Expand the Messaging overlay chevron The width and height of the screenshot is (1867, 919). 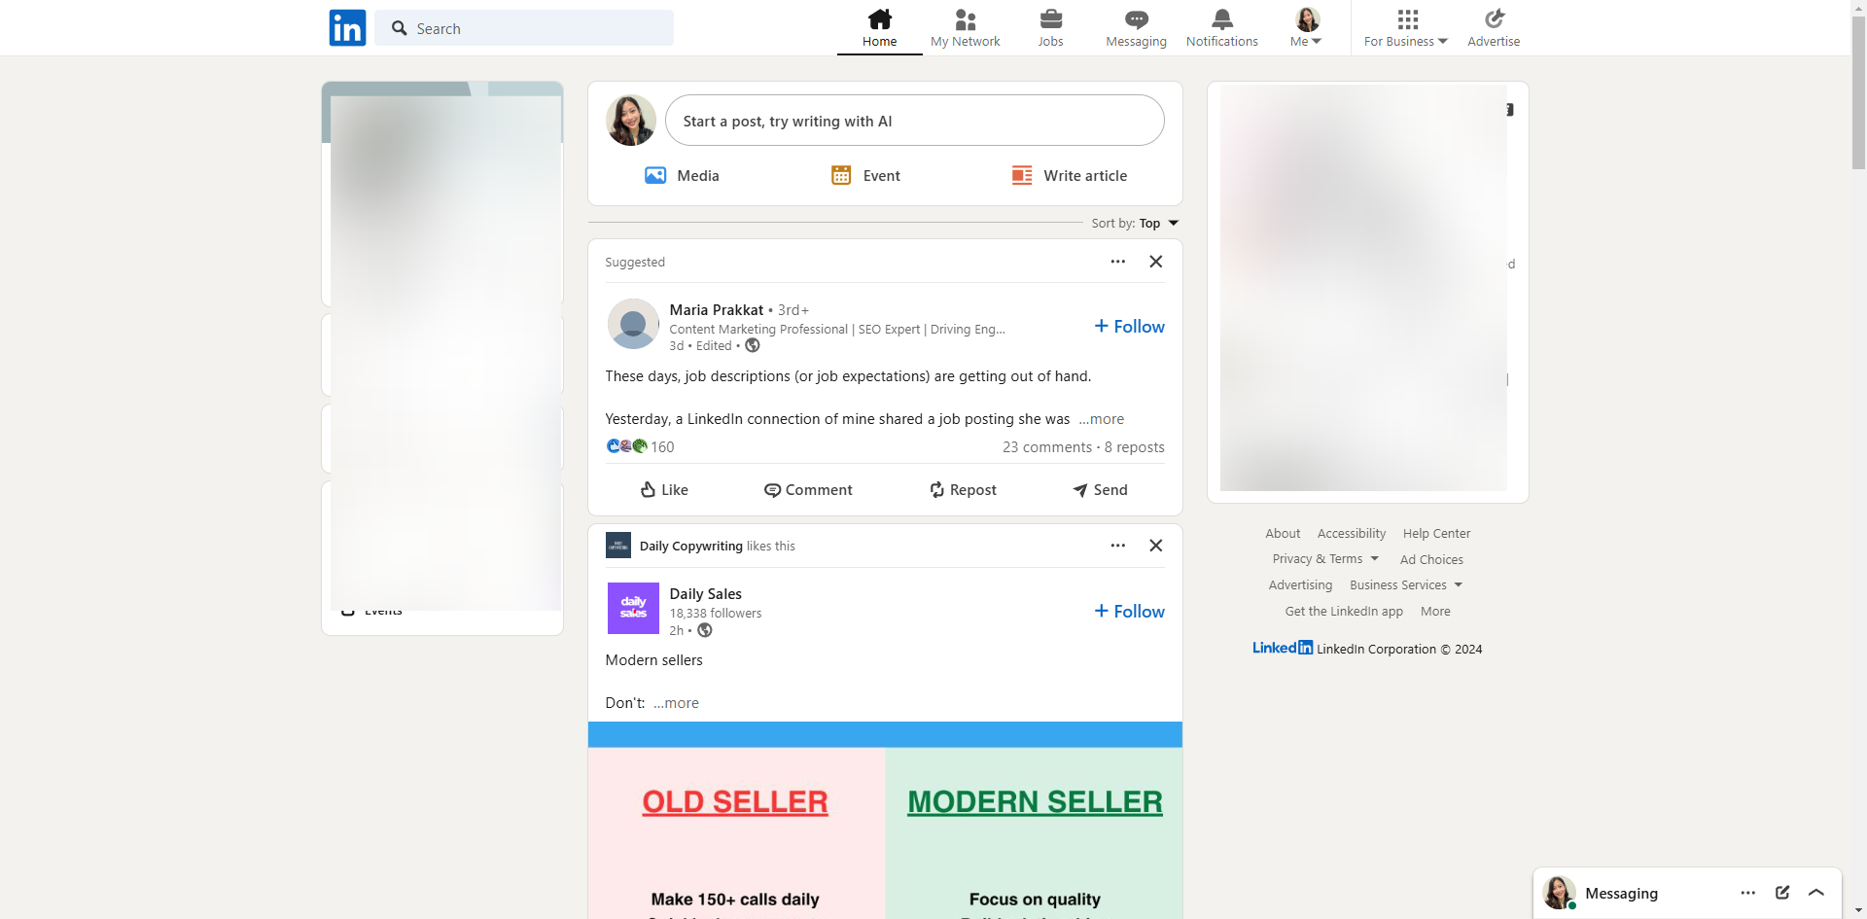(x=1816, y=893)
